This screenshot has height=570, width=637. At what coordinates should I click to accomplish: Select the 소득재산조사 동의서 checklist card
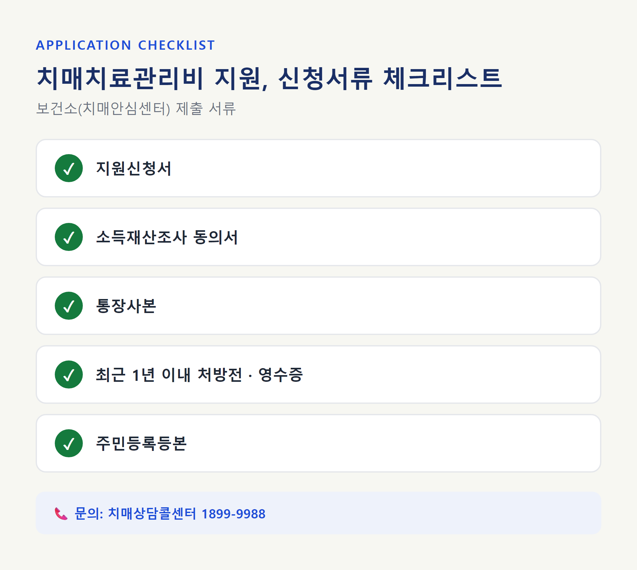click(x=318, y=237)
